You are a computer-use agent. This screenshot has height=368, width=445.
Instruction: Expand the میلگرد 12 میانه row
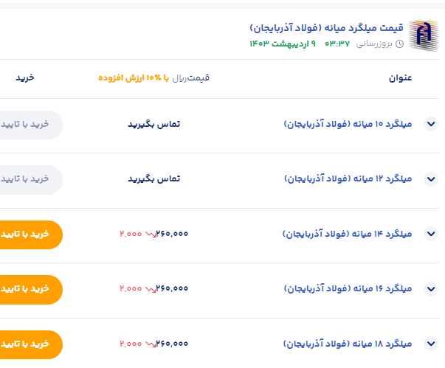(x=431, y=178)
